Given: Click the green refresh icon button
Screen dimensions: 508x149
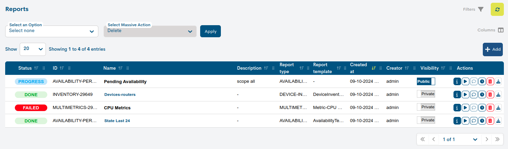Looking at the screenshot, I should pos(497,9).
